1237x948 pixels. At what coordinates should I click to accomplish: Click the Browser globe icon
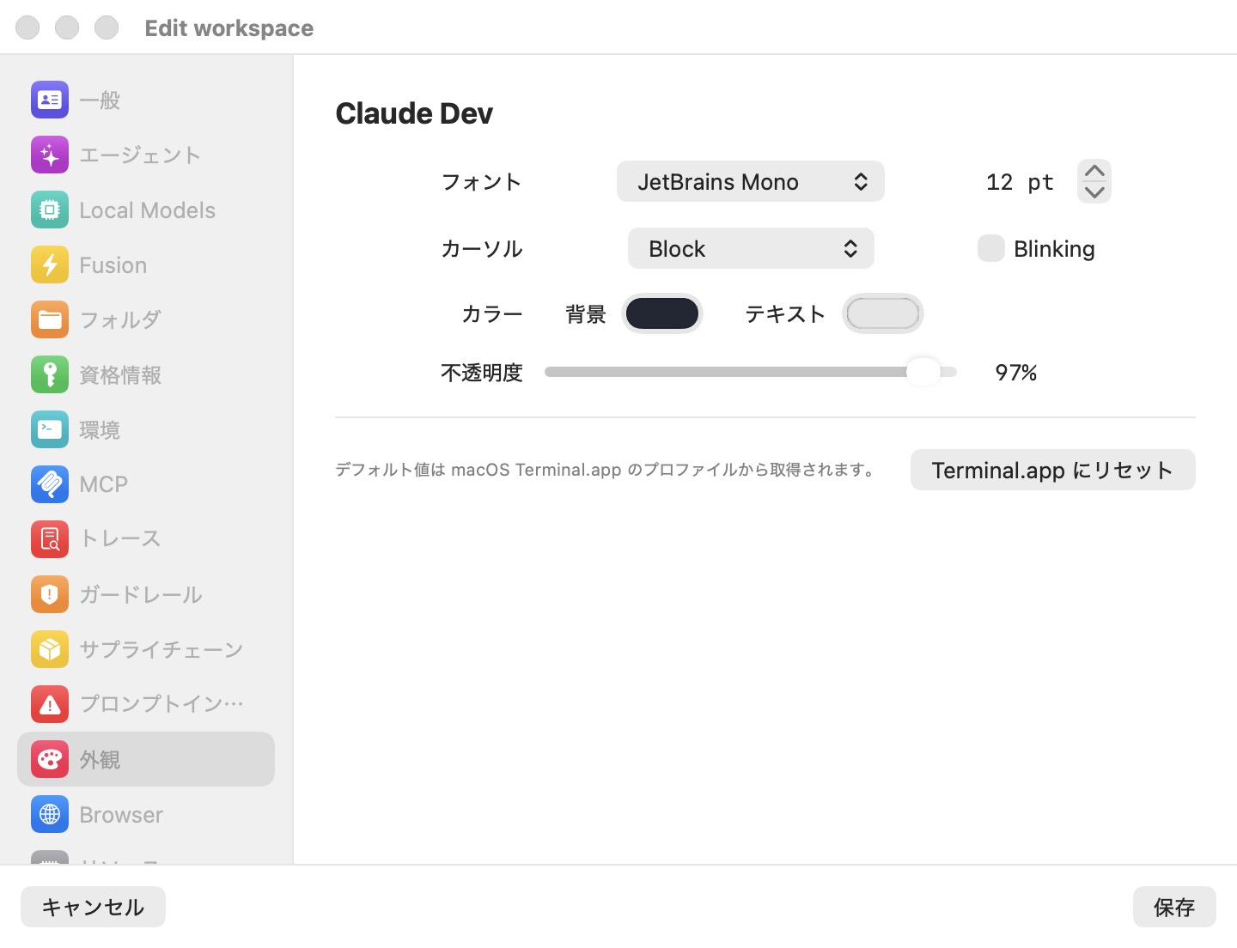tap(50, 814)
